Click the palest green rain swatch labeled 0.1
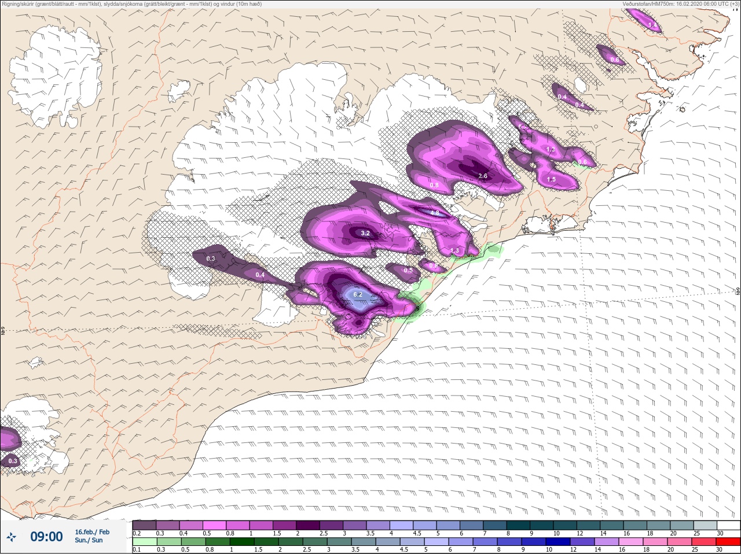The width and height of the screenshot is (741, 554). (x=144, y=542)
